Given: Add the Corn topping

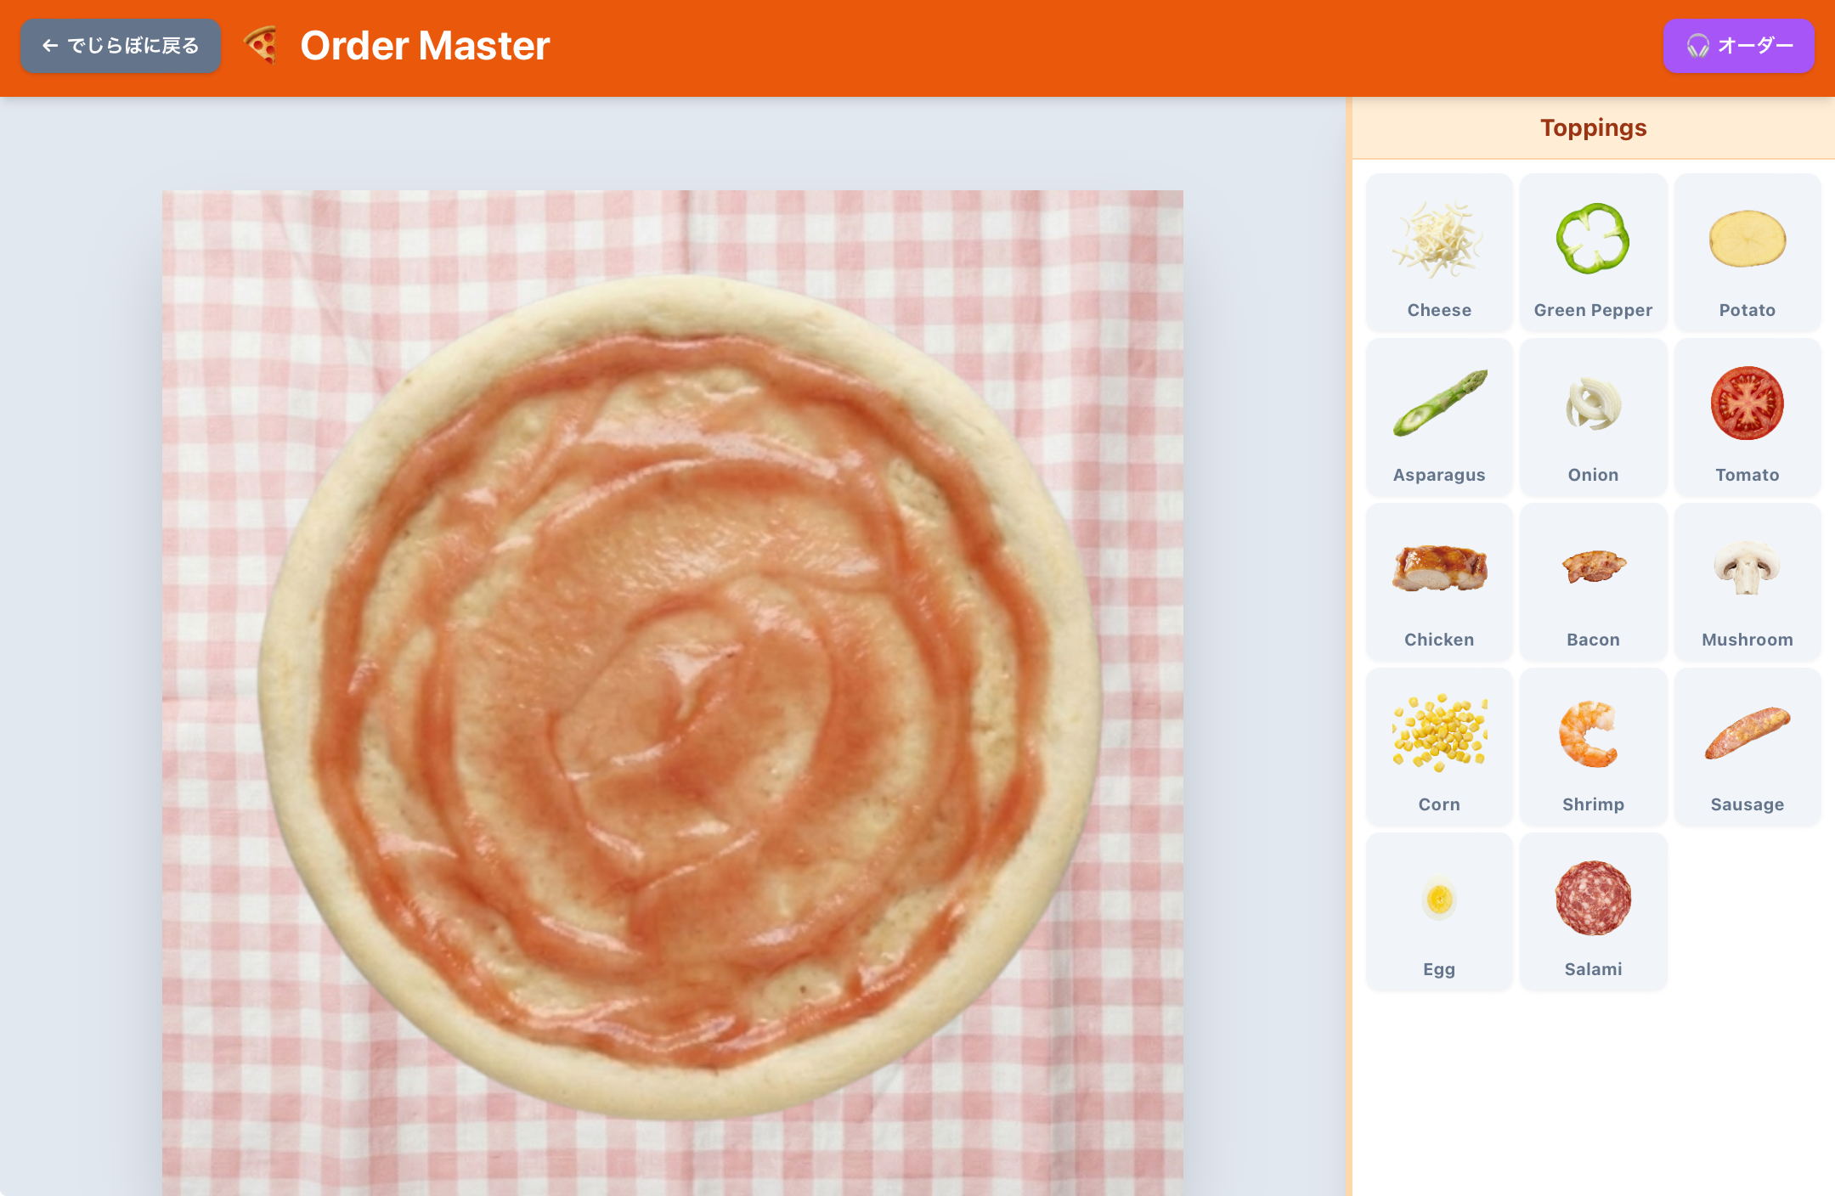Looking at the screenshot, I should (1439, 747).
